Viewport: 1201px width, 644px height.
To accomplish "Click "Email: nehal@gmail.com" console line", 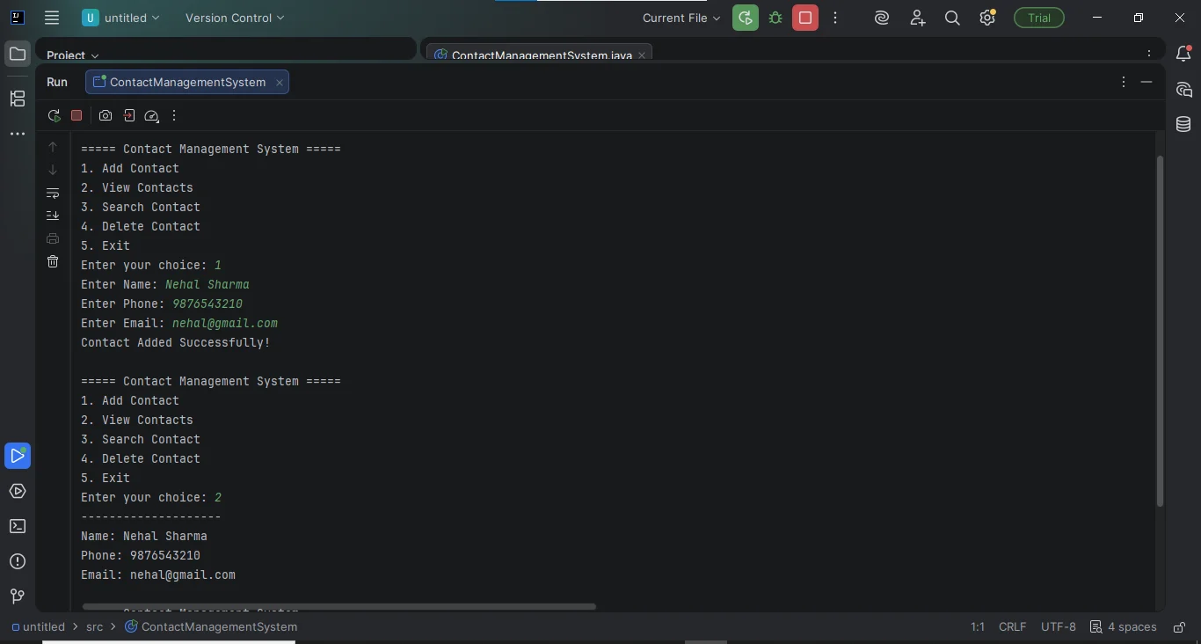I will tap(158, 574).
